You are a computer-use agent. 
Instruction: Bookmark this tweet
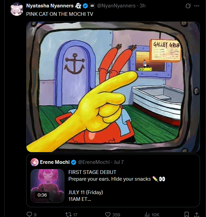tap(187, 214)
